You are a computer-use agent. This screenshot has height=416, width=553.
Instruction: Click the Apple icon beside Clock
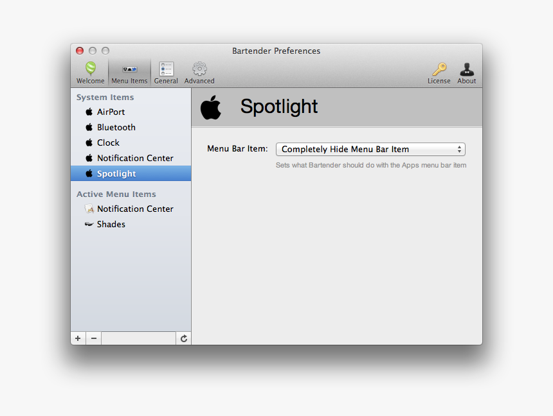[89, 143]
